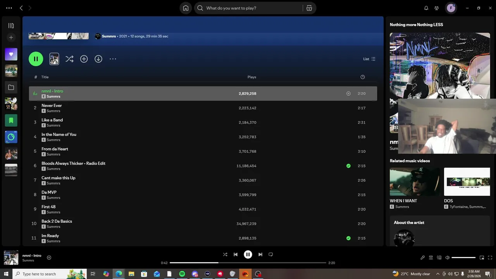This screenshot has width=496, height=279.
Task: Click the taskbar search box
Action: point(50,274)
